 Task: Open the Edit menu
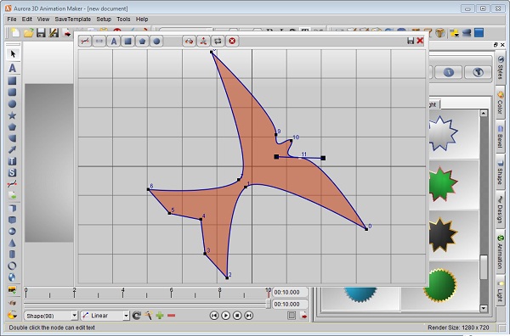(26, 20)
